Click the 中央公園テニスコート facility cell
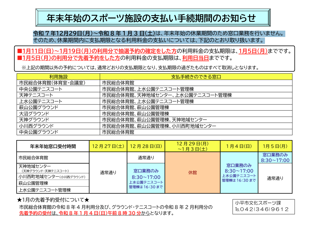This screenshot has height=226, width=320. 58,89
